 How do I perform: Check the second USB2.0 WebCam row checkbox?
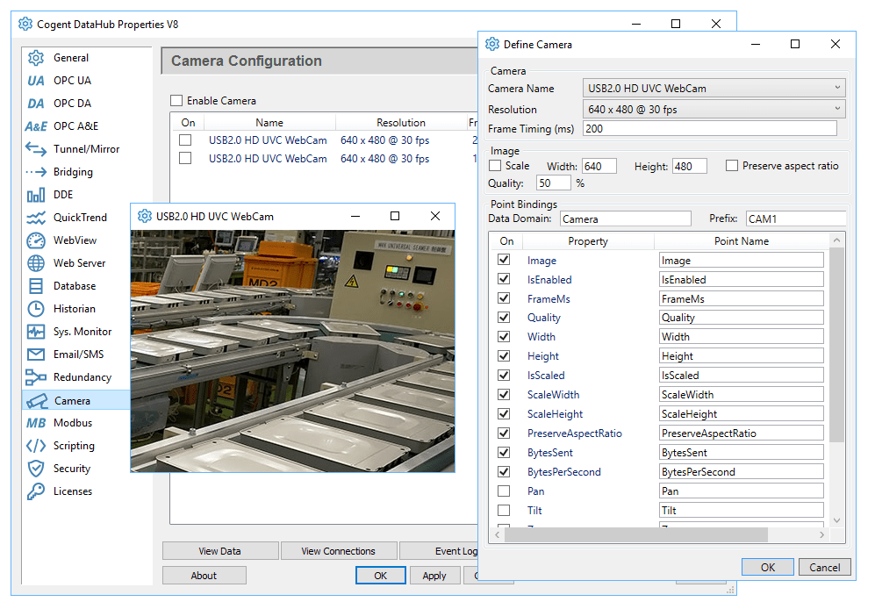[x=185, y=159]
